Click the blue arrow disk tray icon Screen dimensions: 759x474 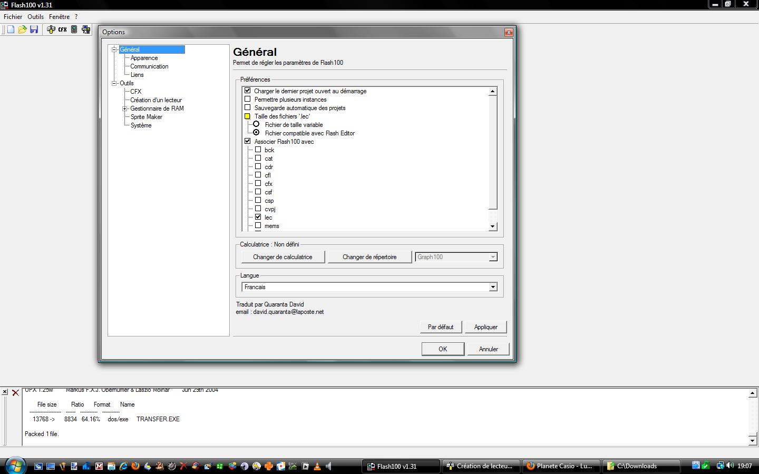[x=696, y=466]
